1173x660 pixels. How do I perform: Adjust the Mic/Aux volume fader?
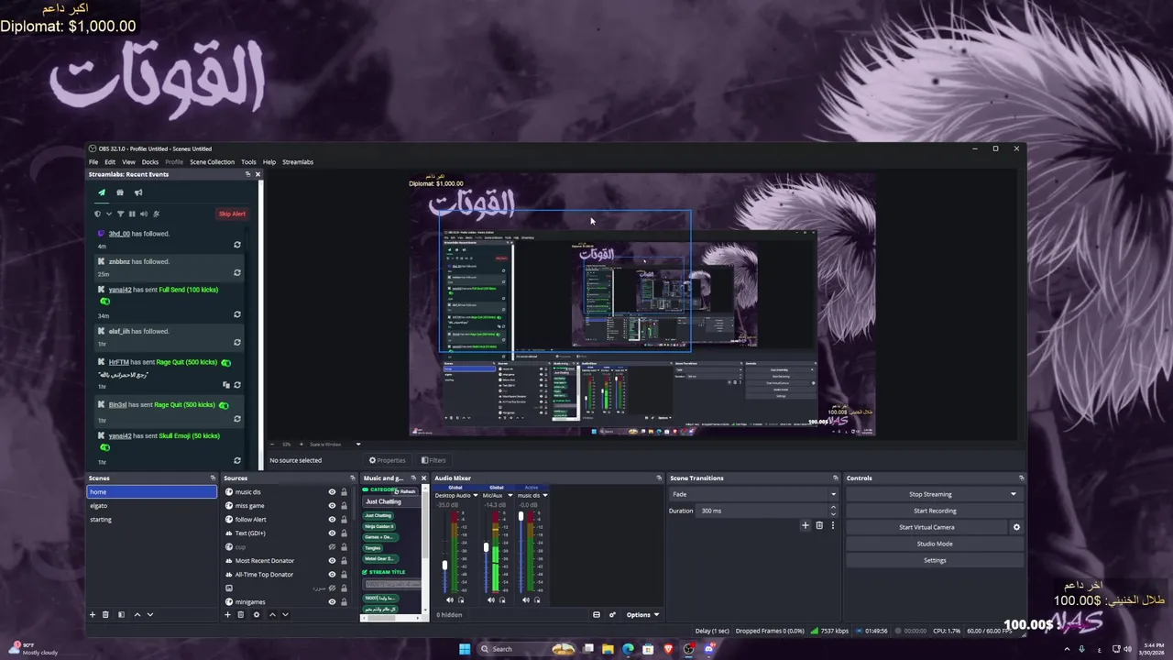click(486, 547)
